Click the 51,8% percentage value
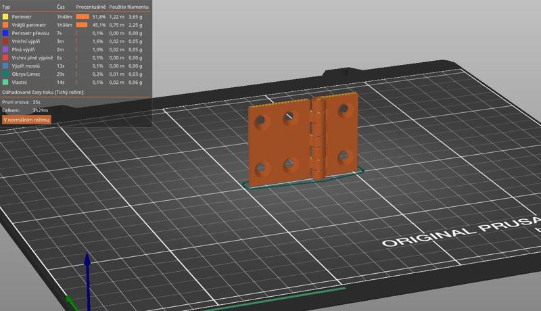The width and height of the screenshot is (541, 311). (99, 16)
